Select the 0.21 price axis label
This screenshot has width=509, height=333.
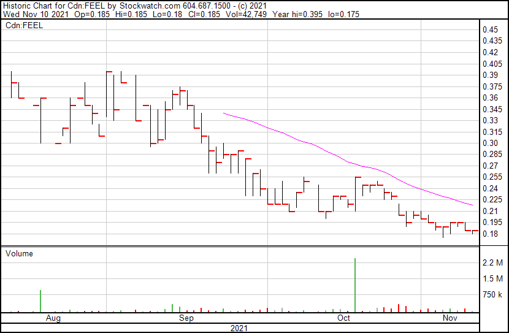tap(490, 211)
